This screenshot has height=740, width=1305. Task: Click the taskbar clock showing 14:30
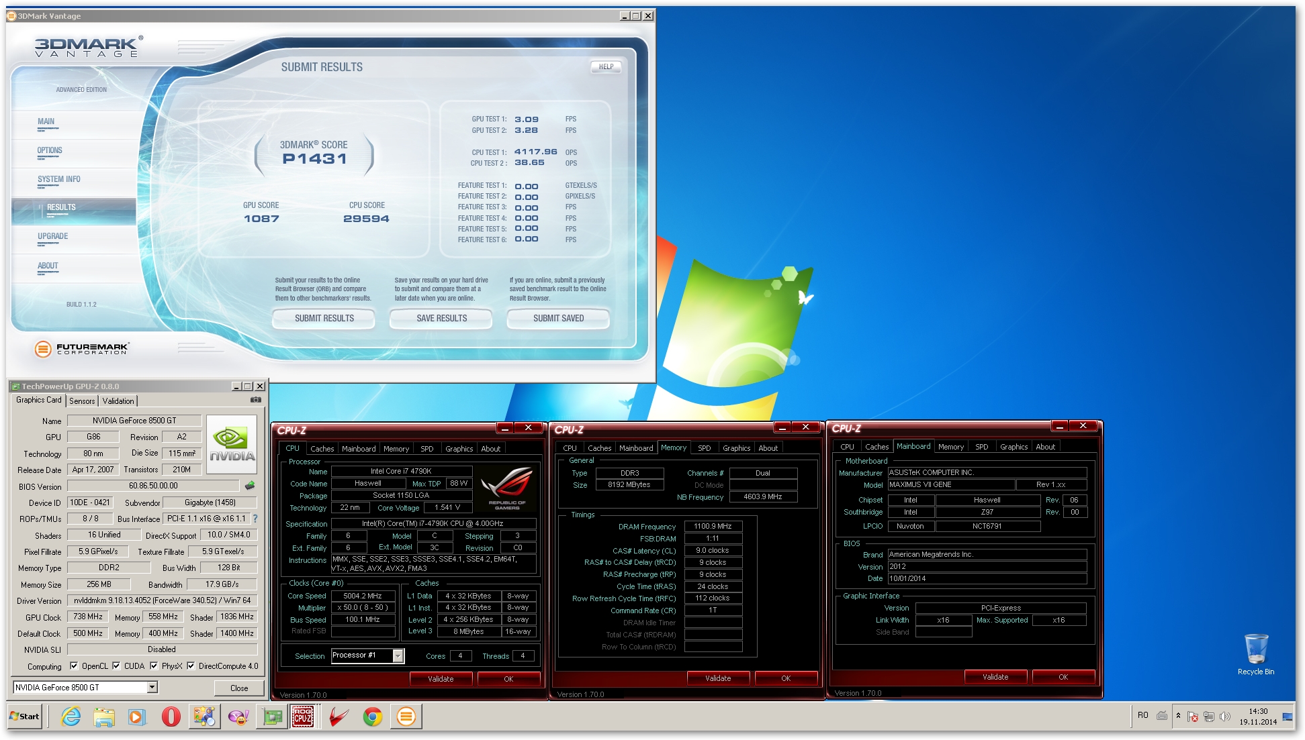pos(1258,717)
